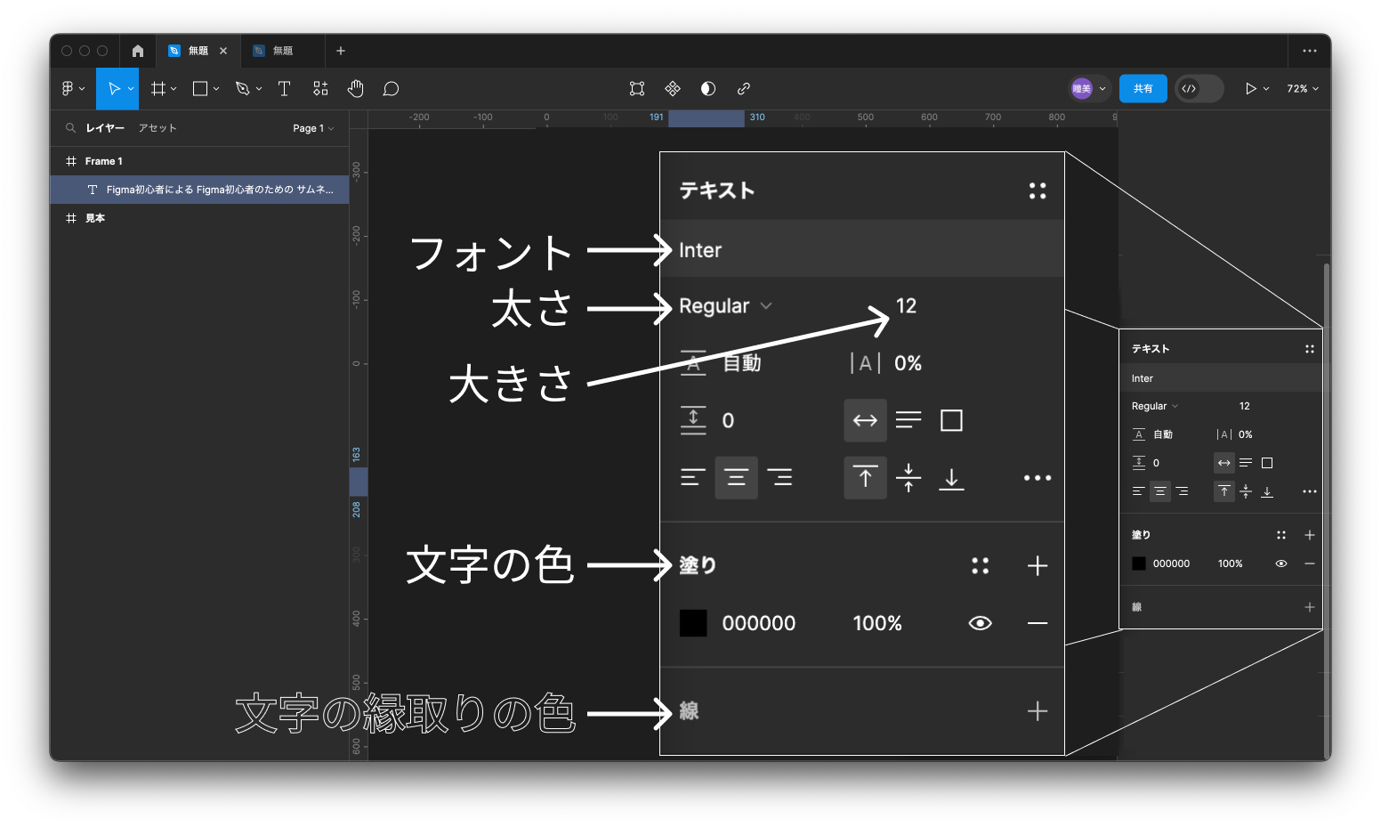The image size is (1381, 827).
Task: Toggle text align center in sidebar panel
Action: coord(1159,491)
